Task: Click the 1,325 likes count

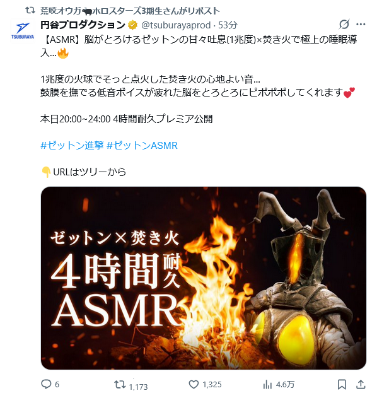Action: (212, 385)
